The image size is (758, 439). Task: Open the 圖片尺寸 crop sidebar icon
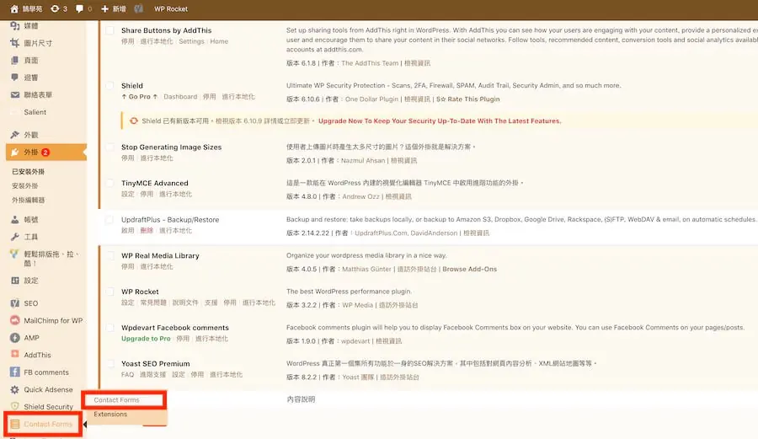coord(15,43)
